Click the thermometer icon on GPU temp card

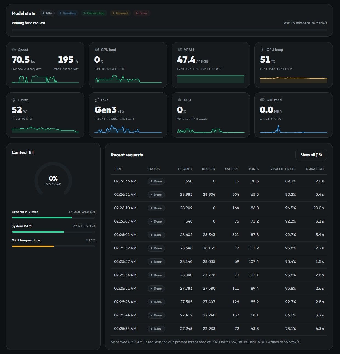click(262, 50)
